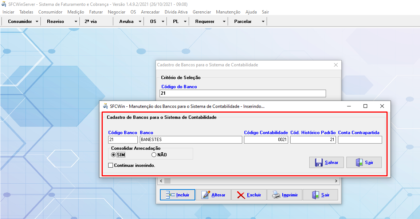Click the pencil Alterar icon
The height and width of the screenshot is (219, 420).
click(x=206, y=195)
